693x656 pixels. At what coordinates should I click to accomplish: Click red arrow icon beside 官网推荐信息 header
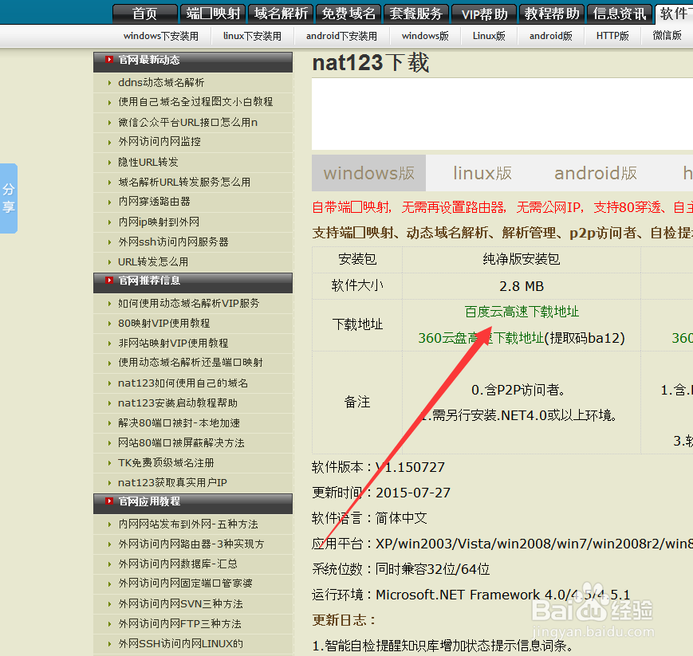pyautogui.click(x=109, y=280)
